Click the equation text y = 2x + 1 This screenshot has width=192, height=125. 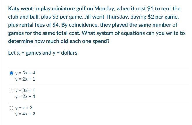pyautogui.click(x=25, y=79)
